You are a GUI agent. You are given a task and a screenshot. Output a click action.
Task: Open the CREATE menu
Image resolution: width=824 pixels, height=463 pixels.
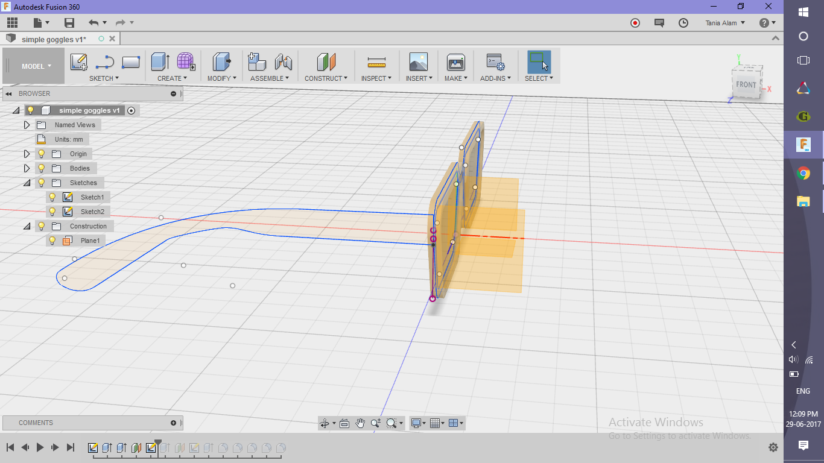173,78
